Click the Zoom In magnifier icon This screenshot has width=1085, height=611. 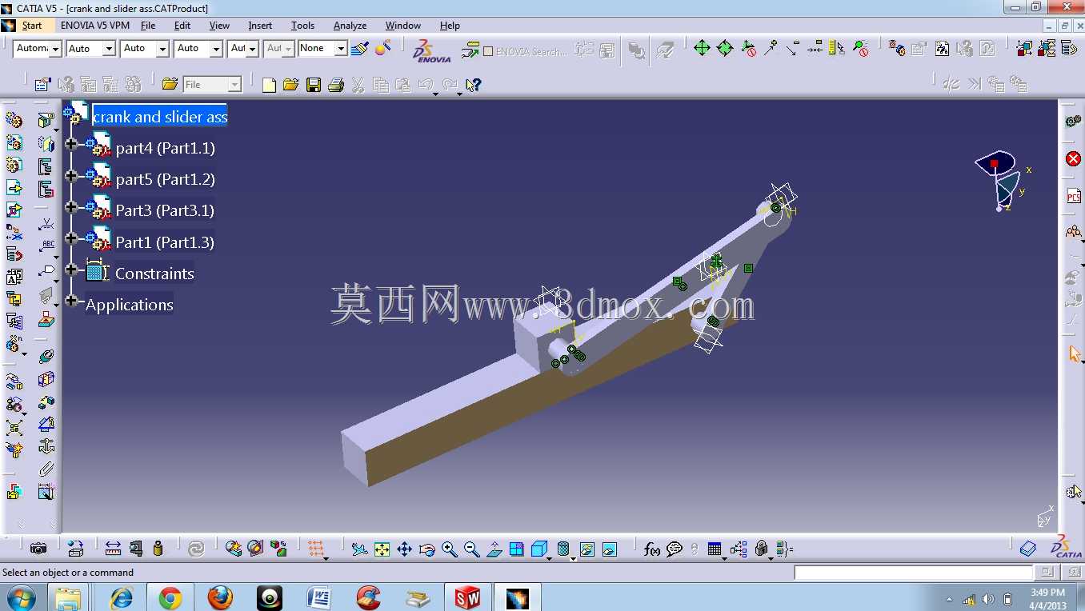pos(449,549)
